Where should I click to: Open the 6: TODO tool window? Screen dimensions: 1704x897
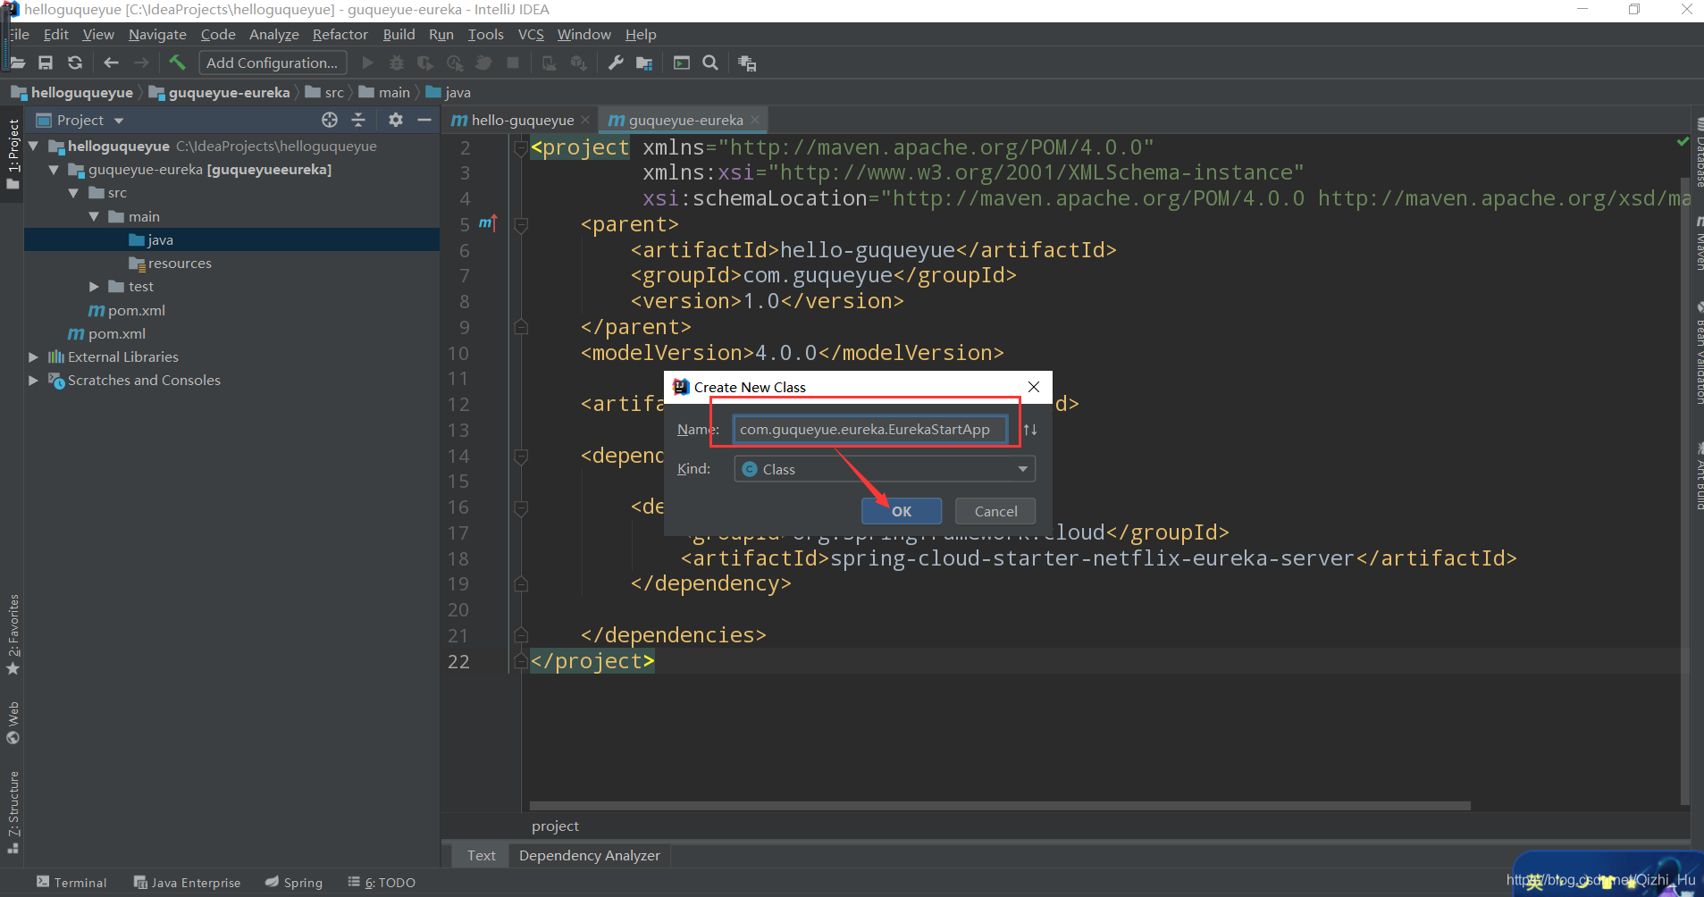click(x=382, y=883)
